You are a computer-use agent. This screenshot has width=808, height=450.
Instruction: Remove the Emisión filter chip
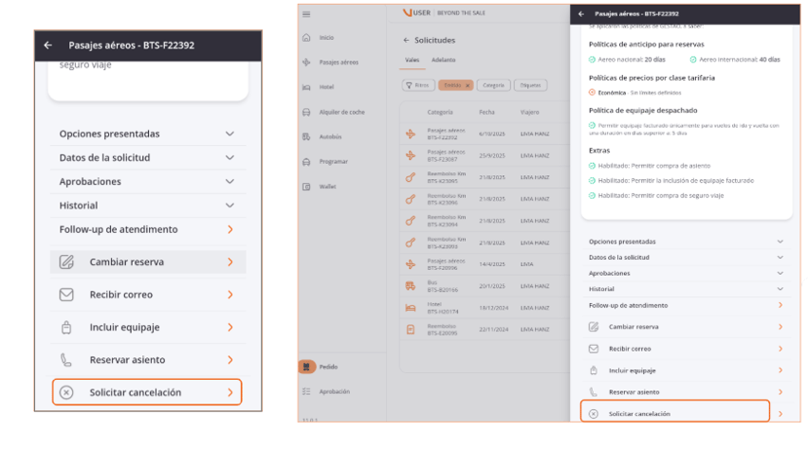[x=468, y=85]
